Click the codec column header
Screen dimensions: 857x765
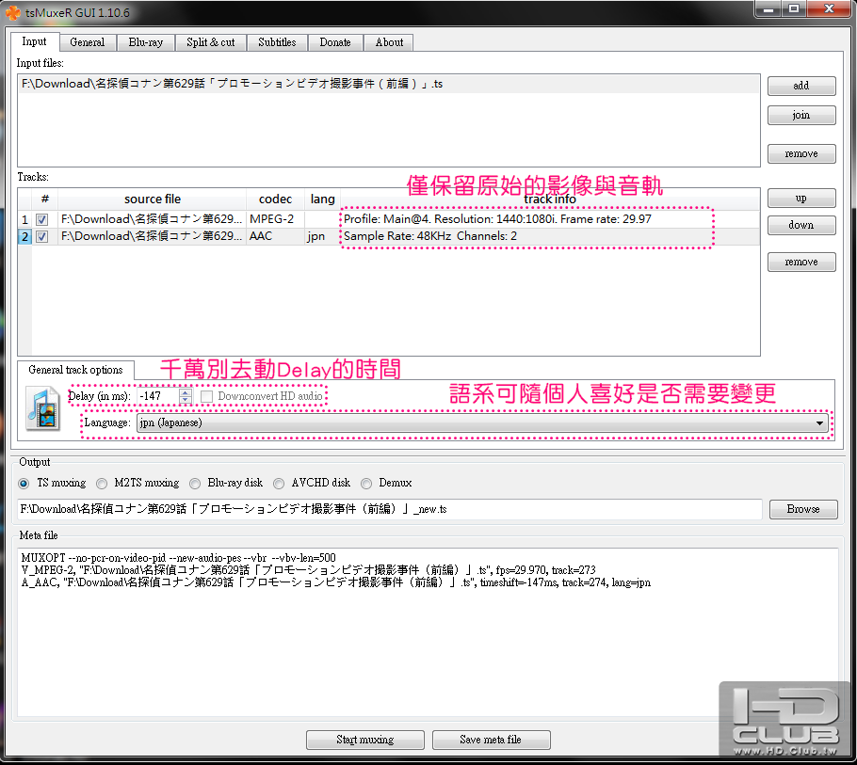275,199
